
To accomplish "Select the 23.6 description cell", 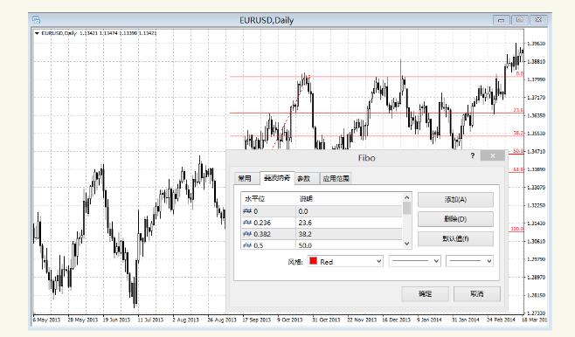I will [x=349, y=223].
